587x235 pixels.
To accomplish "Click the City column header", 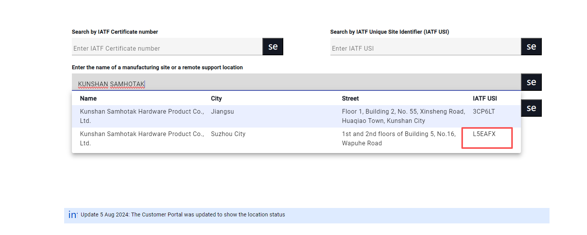I will coord(216,98).
